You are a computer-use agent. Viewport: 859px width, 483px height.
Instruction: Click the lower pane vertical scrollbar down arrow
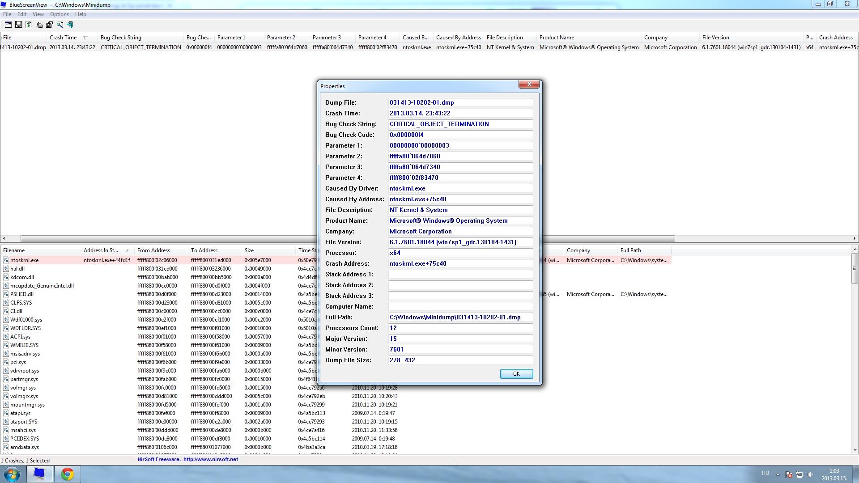pyautogui.click(x=855, y=450)
